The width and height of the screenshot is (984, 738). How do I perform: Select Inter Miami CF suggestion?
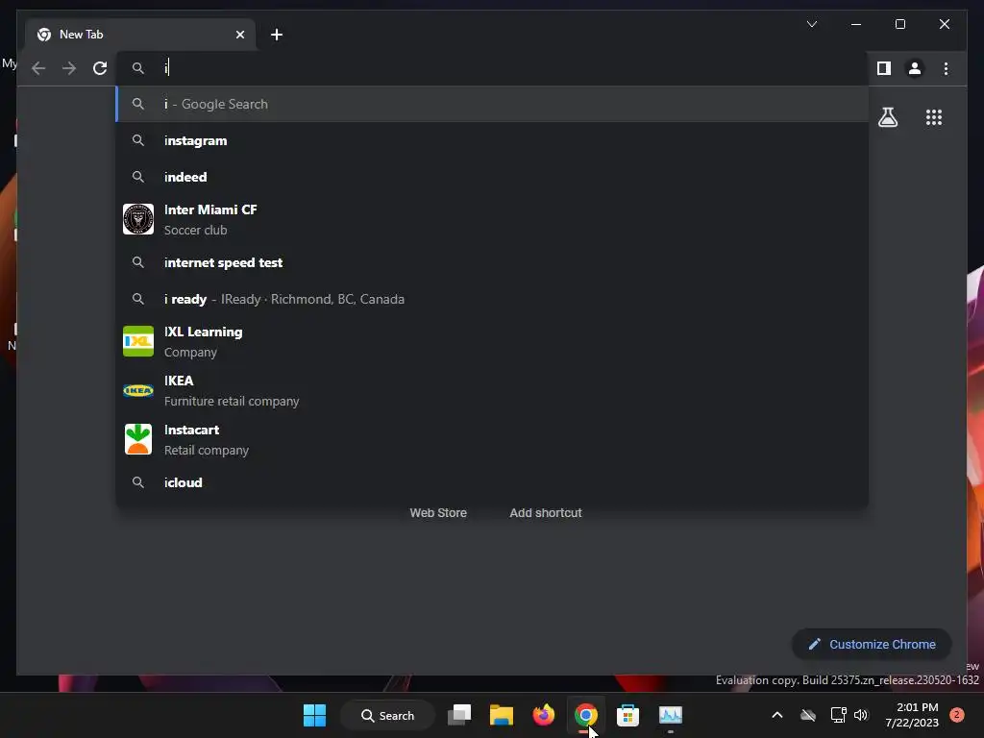493,220
